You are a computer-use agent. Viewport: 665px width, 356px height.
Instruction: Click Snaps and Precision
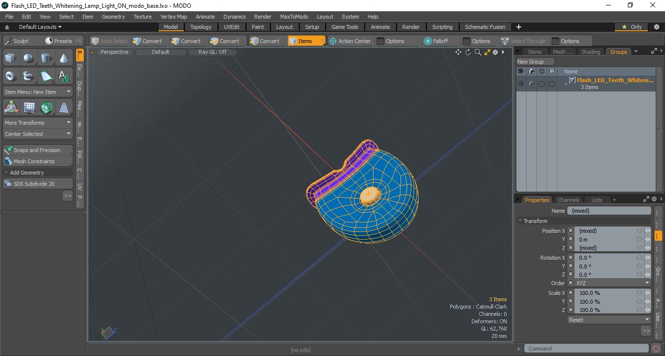38,150
